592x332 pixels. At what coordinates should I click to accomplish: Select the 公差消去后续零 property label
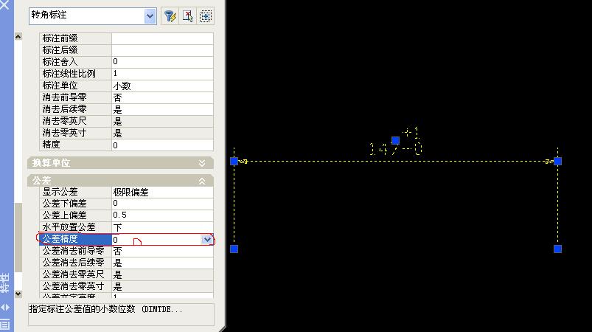pos(74,263)
